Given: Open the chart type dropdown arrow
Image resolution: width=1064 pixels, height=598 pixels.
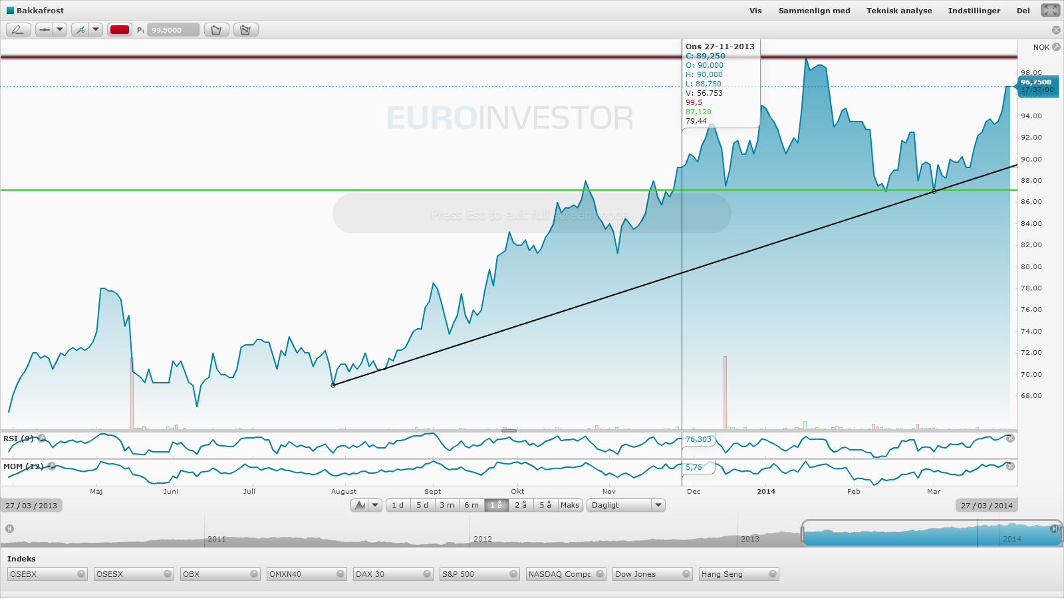Looking at the screenshot, I should pos(375,505).
